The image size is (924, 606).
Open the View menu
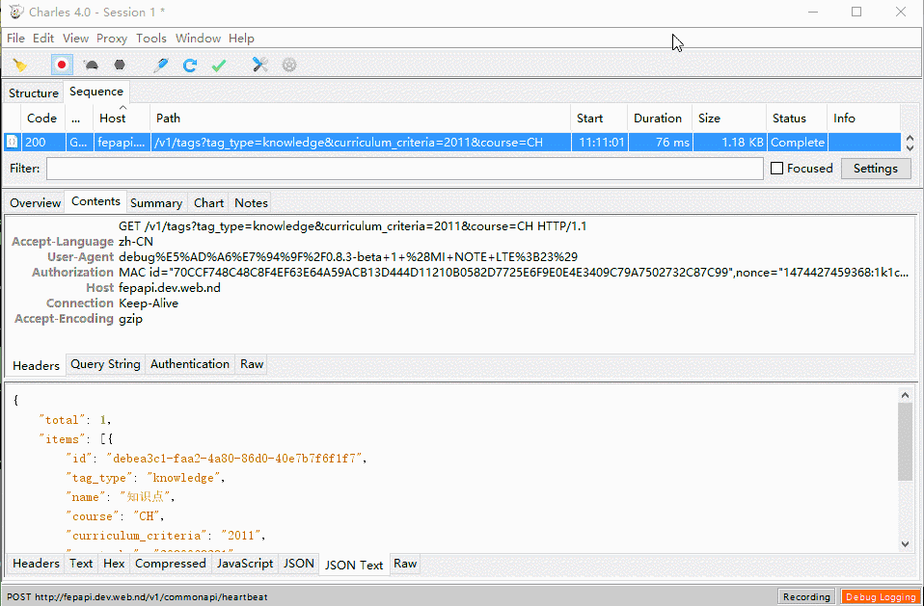click(x=75, y=39)
